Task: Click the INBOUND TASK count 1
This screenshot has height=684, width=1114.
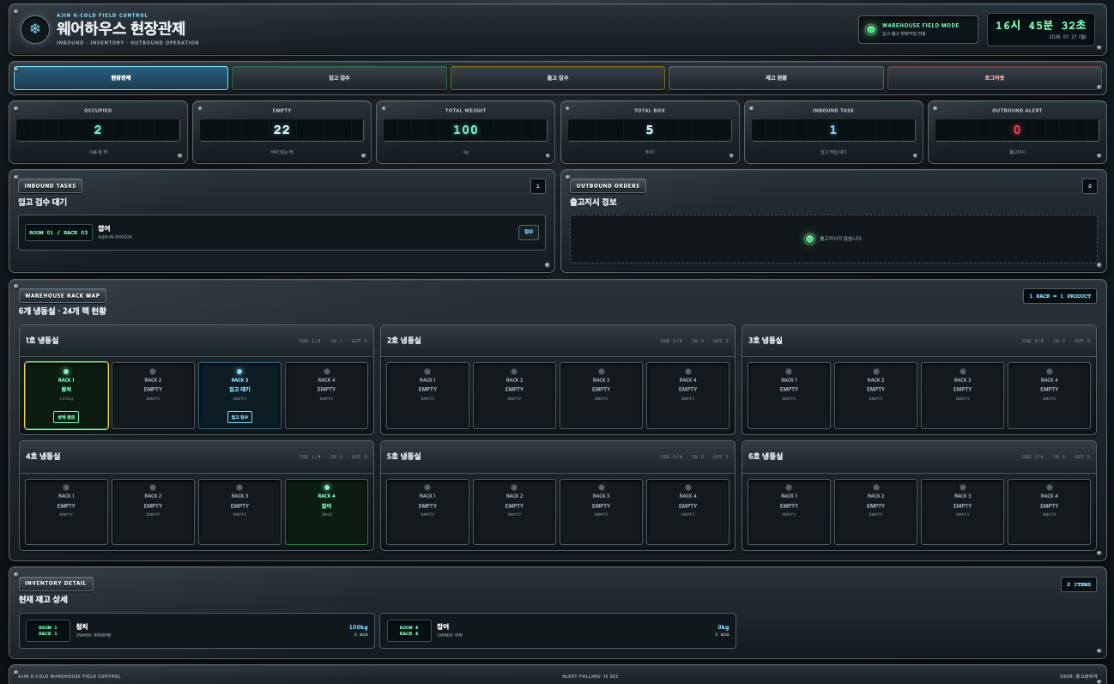Action: tap(833, 130)
